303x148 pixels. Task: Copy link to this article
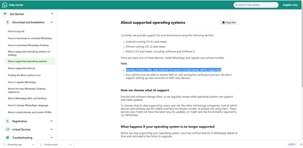click(229, 22)
